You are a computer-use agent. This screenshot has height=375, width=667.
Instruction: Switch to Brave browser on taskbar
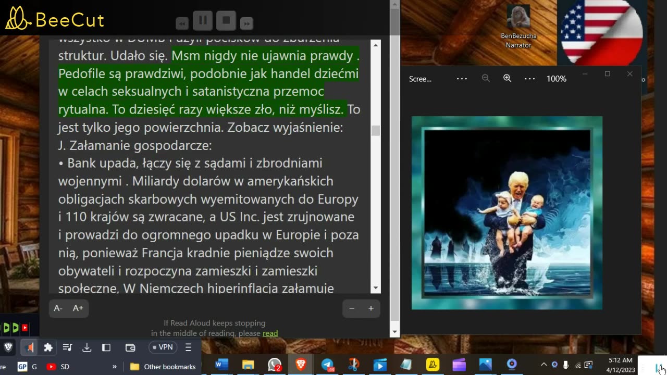tap(301, 365)
